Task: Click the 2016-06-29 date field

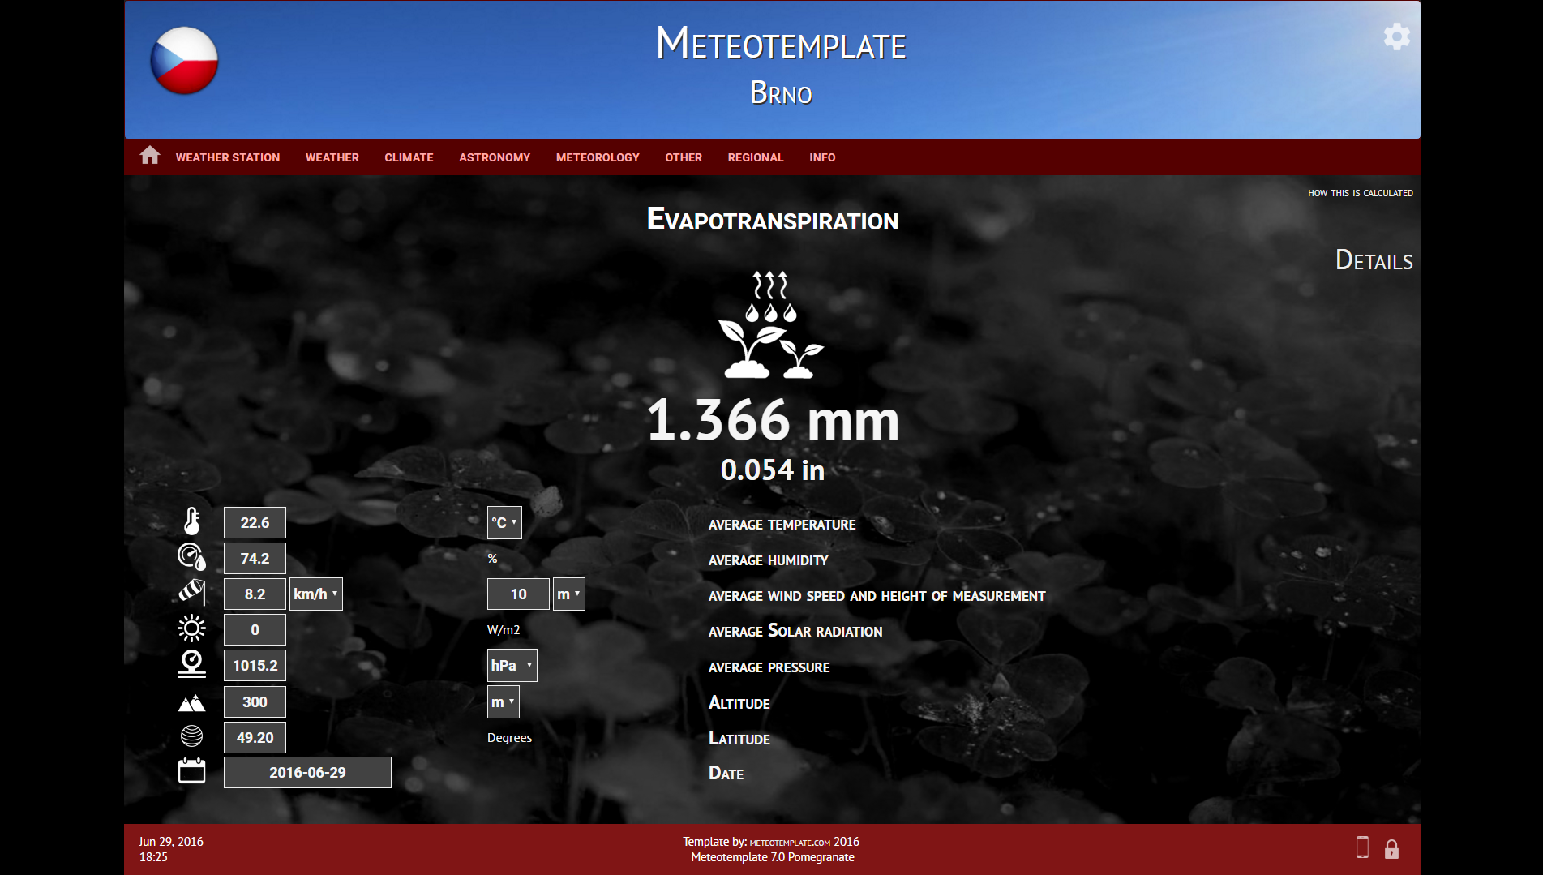Action: click(x=307, y=771)
